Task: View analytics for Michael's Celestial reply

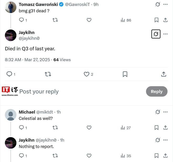Action: click(x=126, y=128)
